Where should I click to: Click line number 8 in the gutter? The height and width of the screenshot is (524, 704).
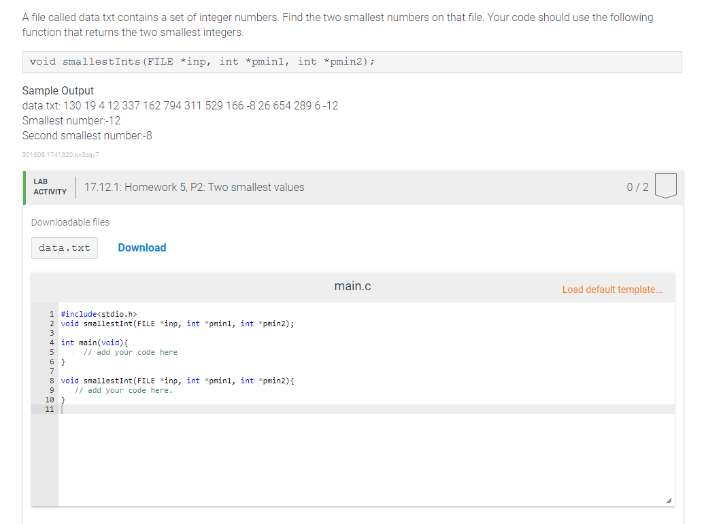pyautogui.click(x=50, y=380)
